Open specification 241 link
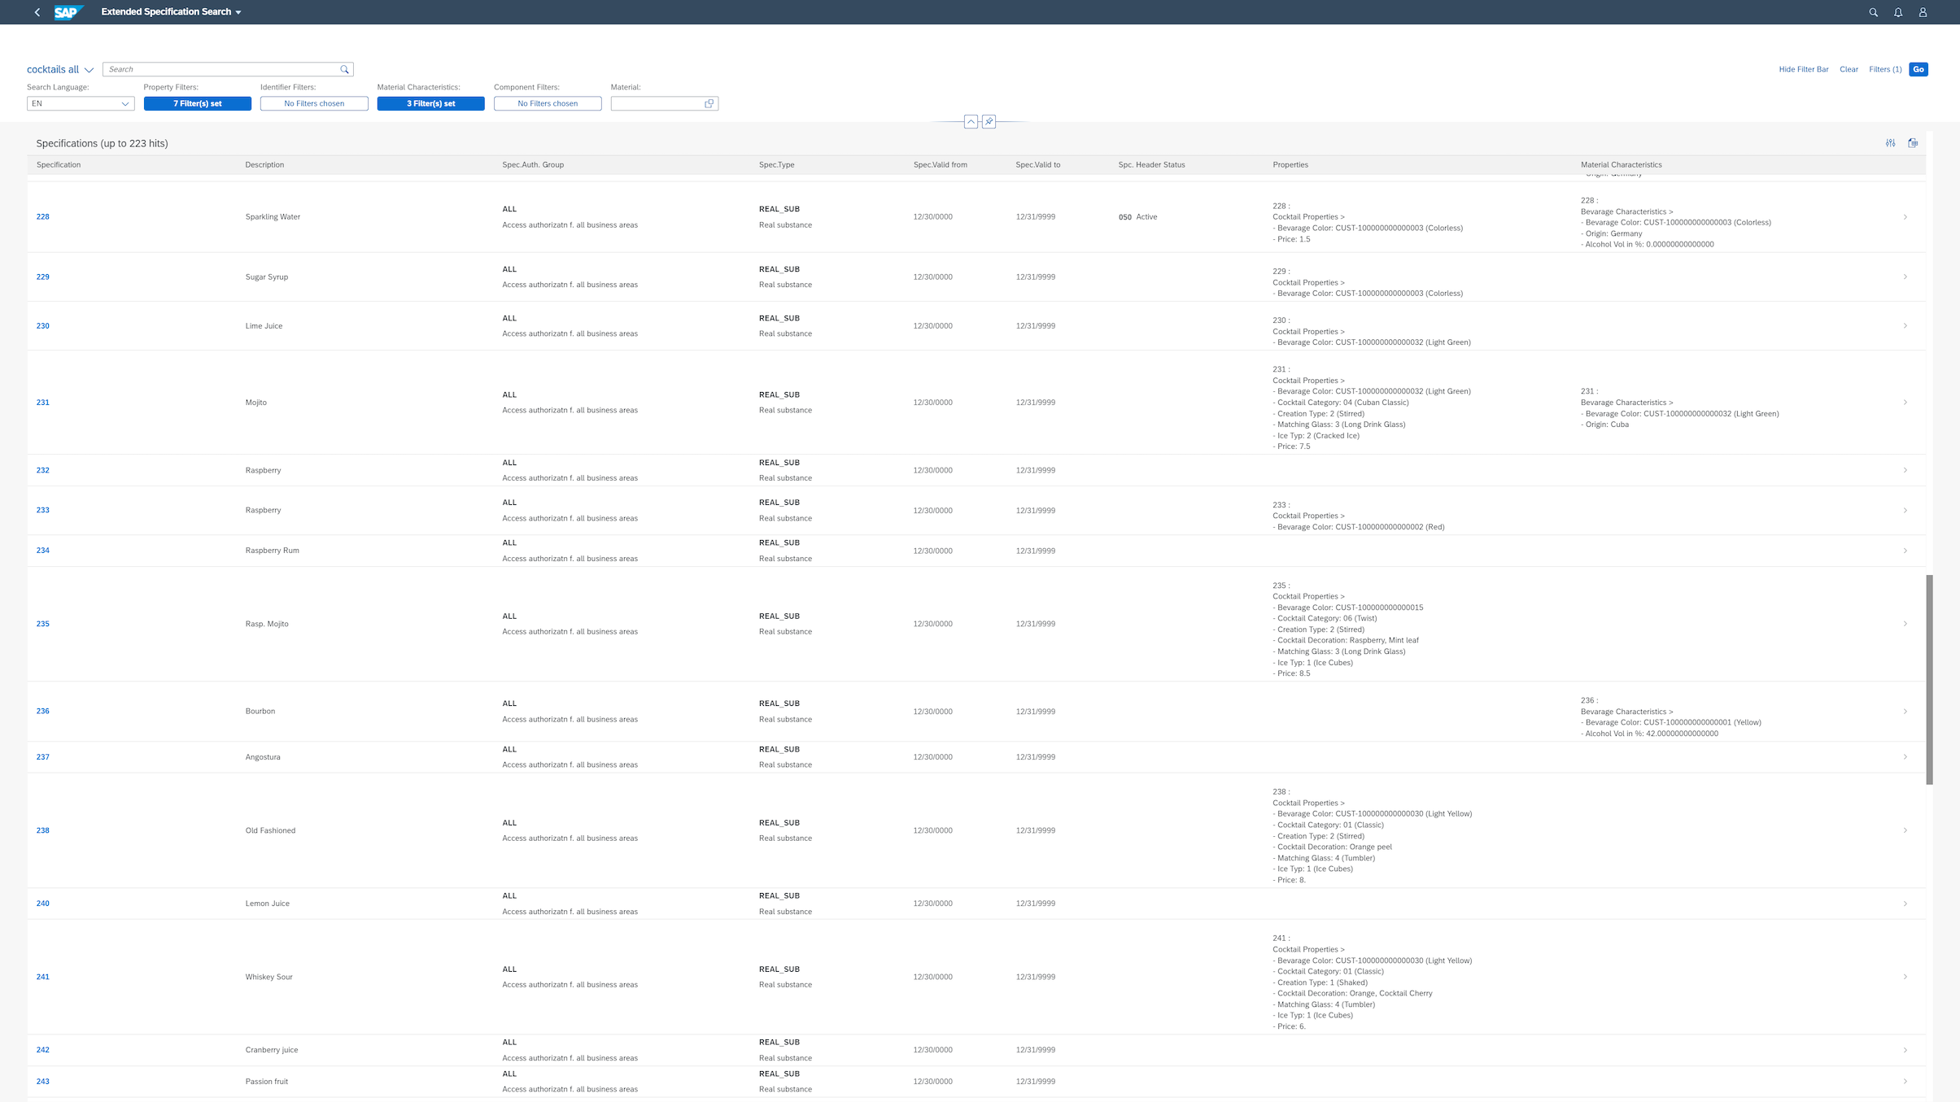Viewport: 1960px width, 1102px height. pos(43,977)
